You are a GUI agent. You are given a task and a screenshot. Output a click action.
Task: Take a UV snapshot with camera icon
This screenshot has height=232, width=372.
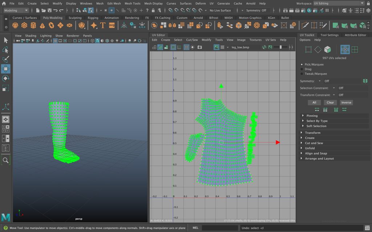coord(200,47)
